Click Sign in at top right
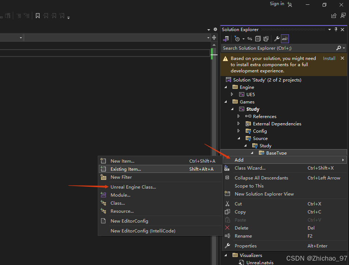 point(277,4)
